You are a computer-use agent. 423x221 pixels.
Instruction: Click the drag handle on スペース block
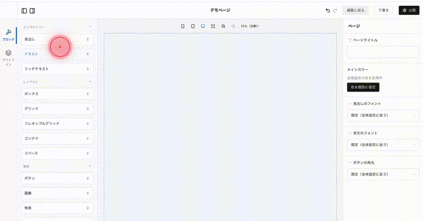(88, 153)
